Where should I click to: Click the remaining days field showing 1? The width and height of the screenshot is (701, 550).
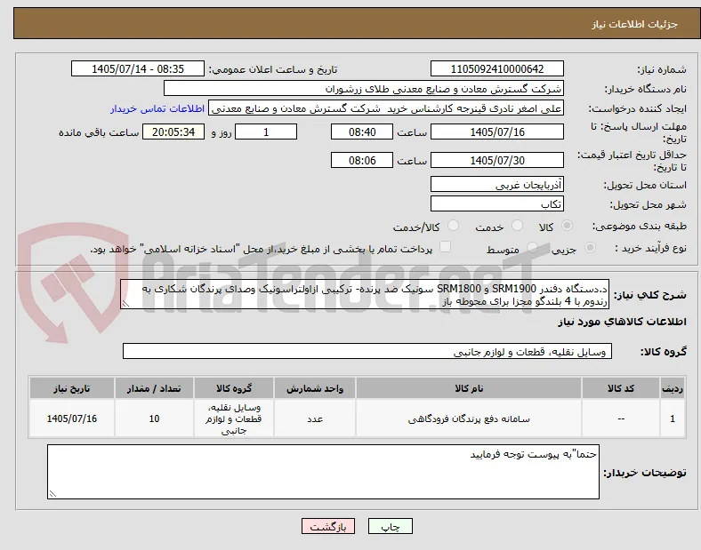coord(266,132)
